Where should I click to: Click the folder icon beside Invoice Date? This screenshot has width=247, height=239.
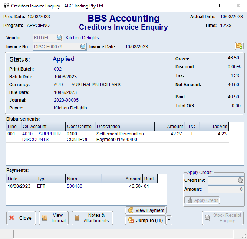(239, 46)
